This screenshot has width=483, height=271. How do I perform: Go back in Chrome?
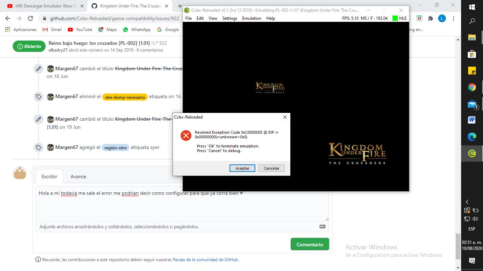click(x=8, y=18)
